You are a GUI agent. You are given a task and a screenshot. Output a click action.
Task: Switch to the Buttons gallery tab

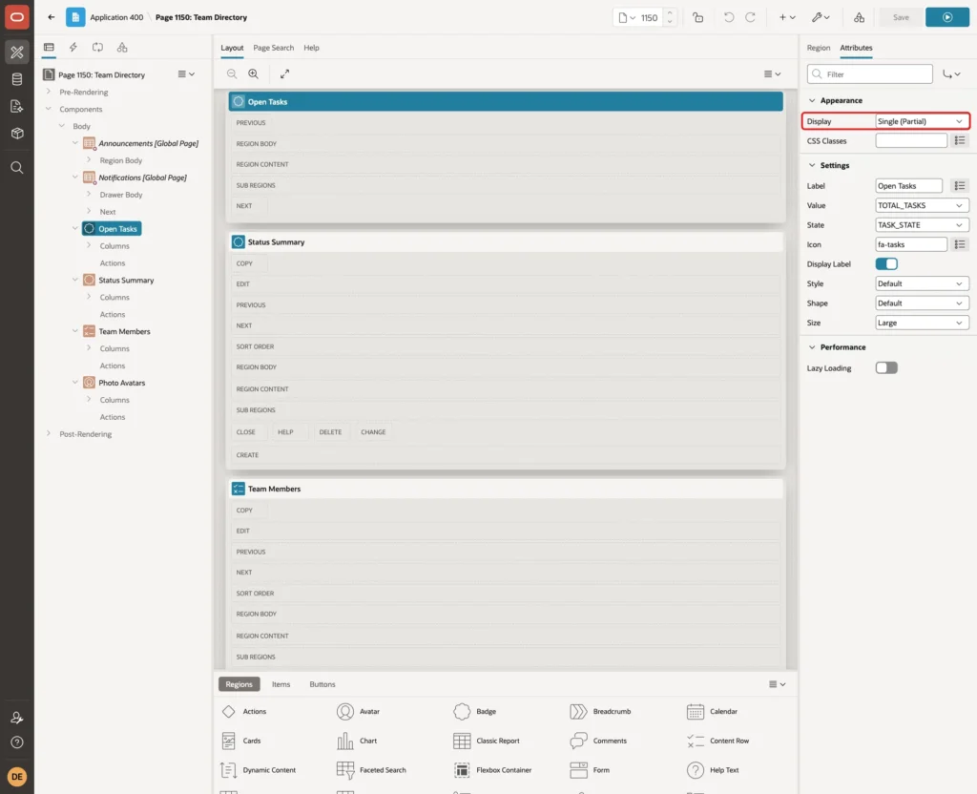pos(322,684)
